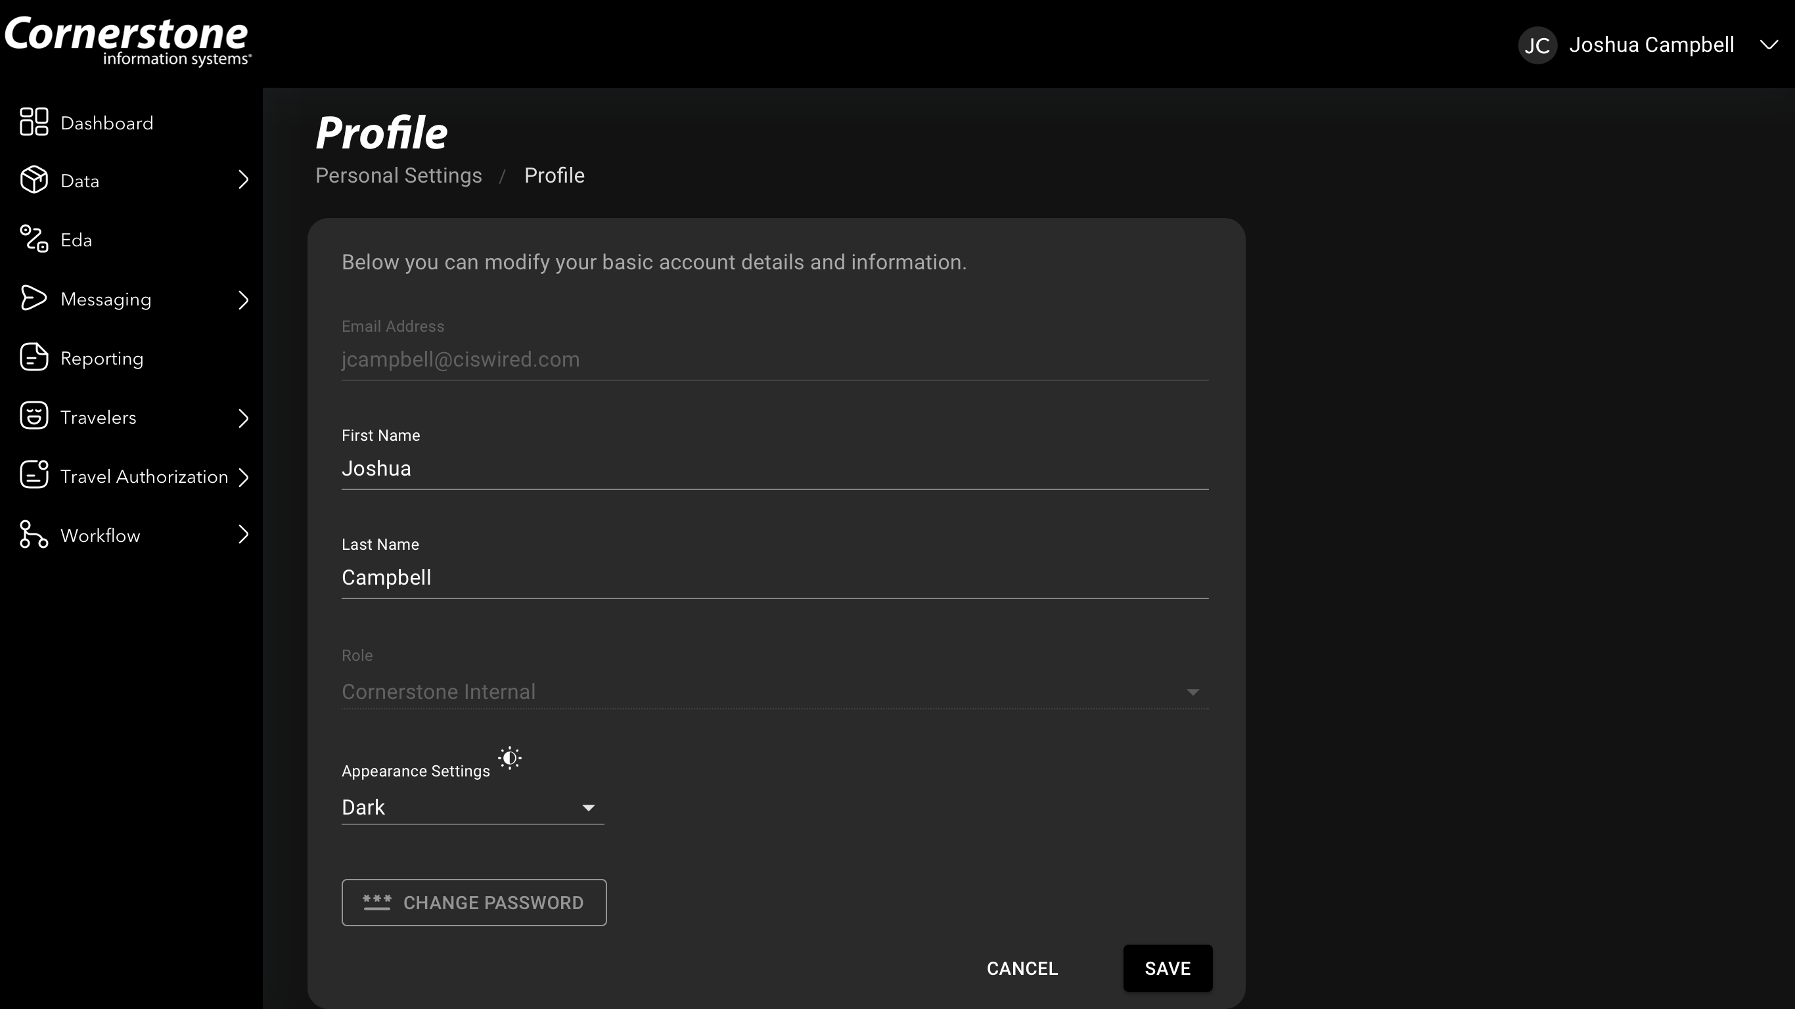This screenshot has height=1009, width=1795.
Task: Click the Travel Authorization icon
Action: tap(34, 475)
